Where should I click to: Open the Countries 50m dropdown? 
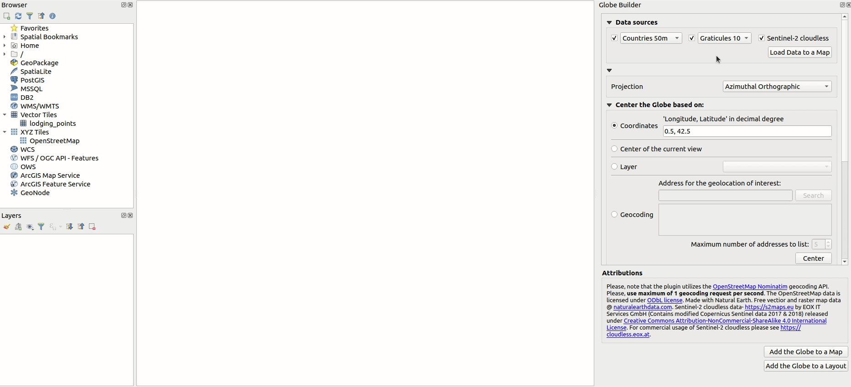pos(651,38)
